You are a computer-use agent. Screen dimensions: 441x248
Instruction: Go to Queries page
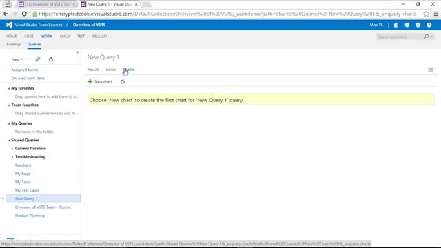pos(34,44)
